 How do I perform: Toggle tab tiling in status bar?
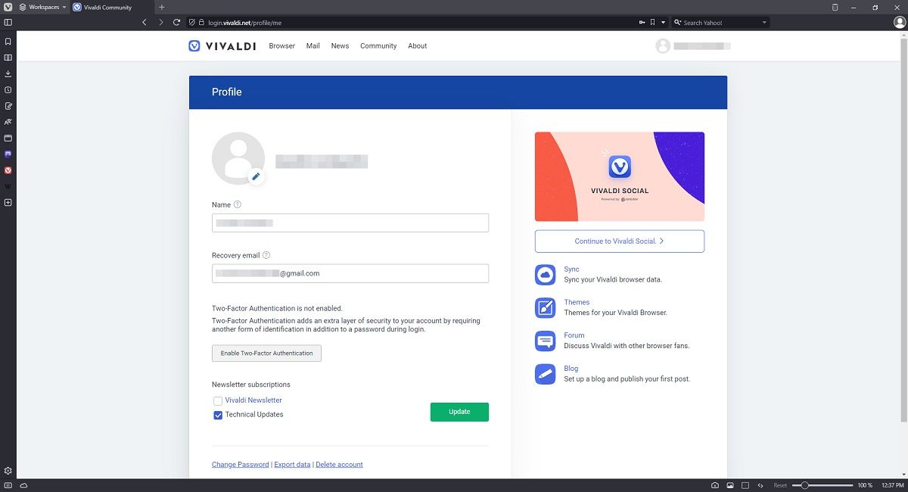click(x=745, y=485)
